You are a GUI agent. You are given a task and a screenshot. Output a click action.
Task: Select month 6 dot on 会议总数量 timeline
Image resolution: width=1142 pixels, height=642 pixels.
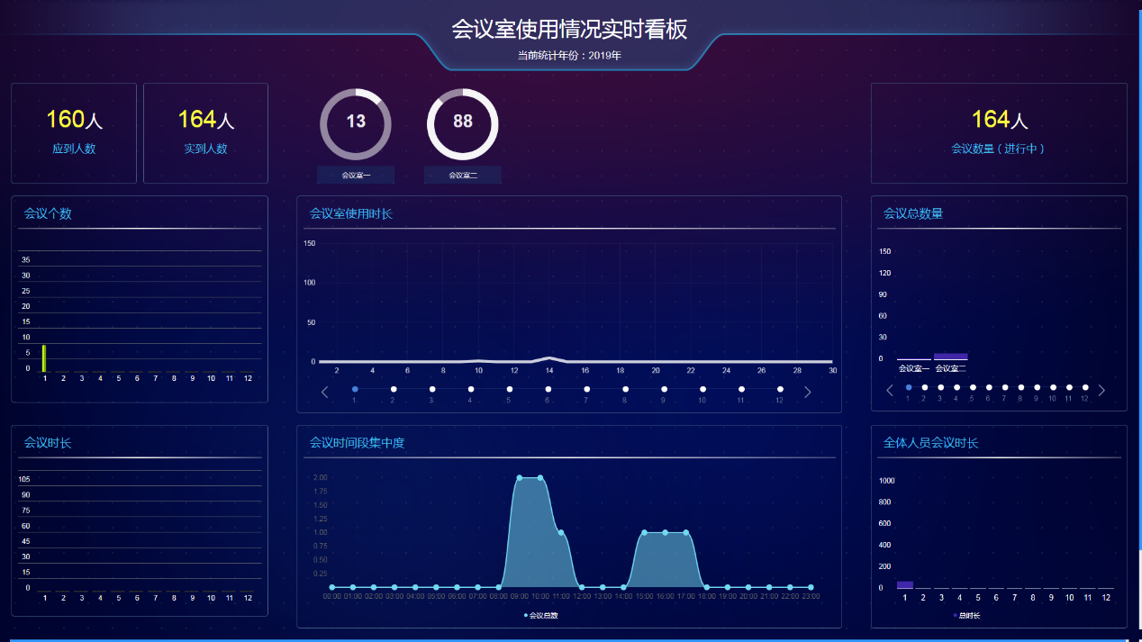pos(989,387)
